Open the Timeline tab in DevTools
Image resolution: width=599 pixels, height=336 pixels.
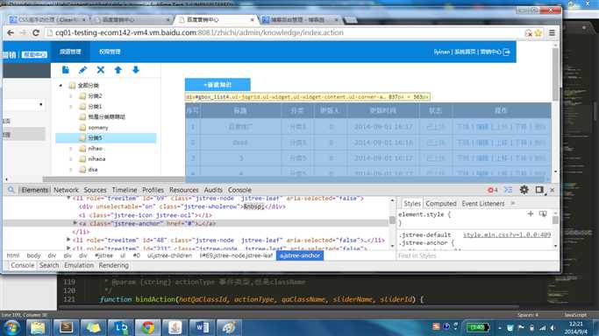click(125, 190)
